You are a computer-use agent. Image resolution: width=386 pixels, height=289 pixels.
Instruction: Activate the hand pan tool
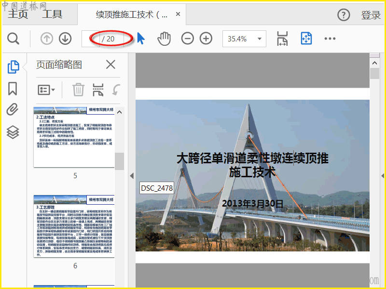[x=164, y=39]
